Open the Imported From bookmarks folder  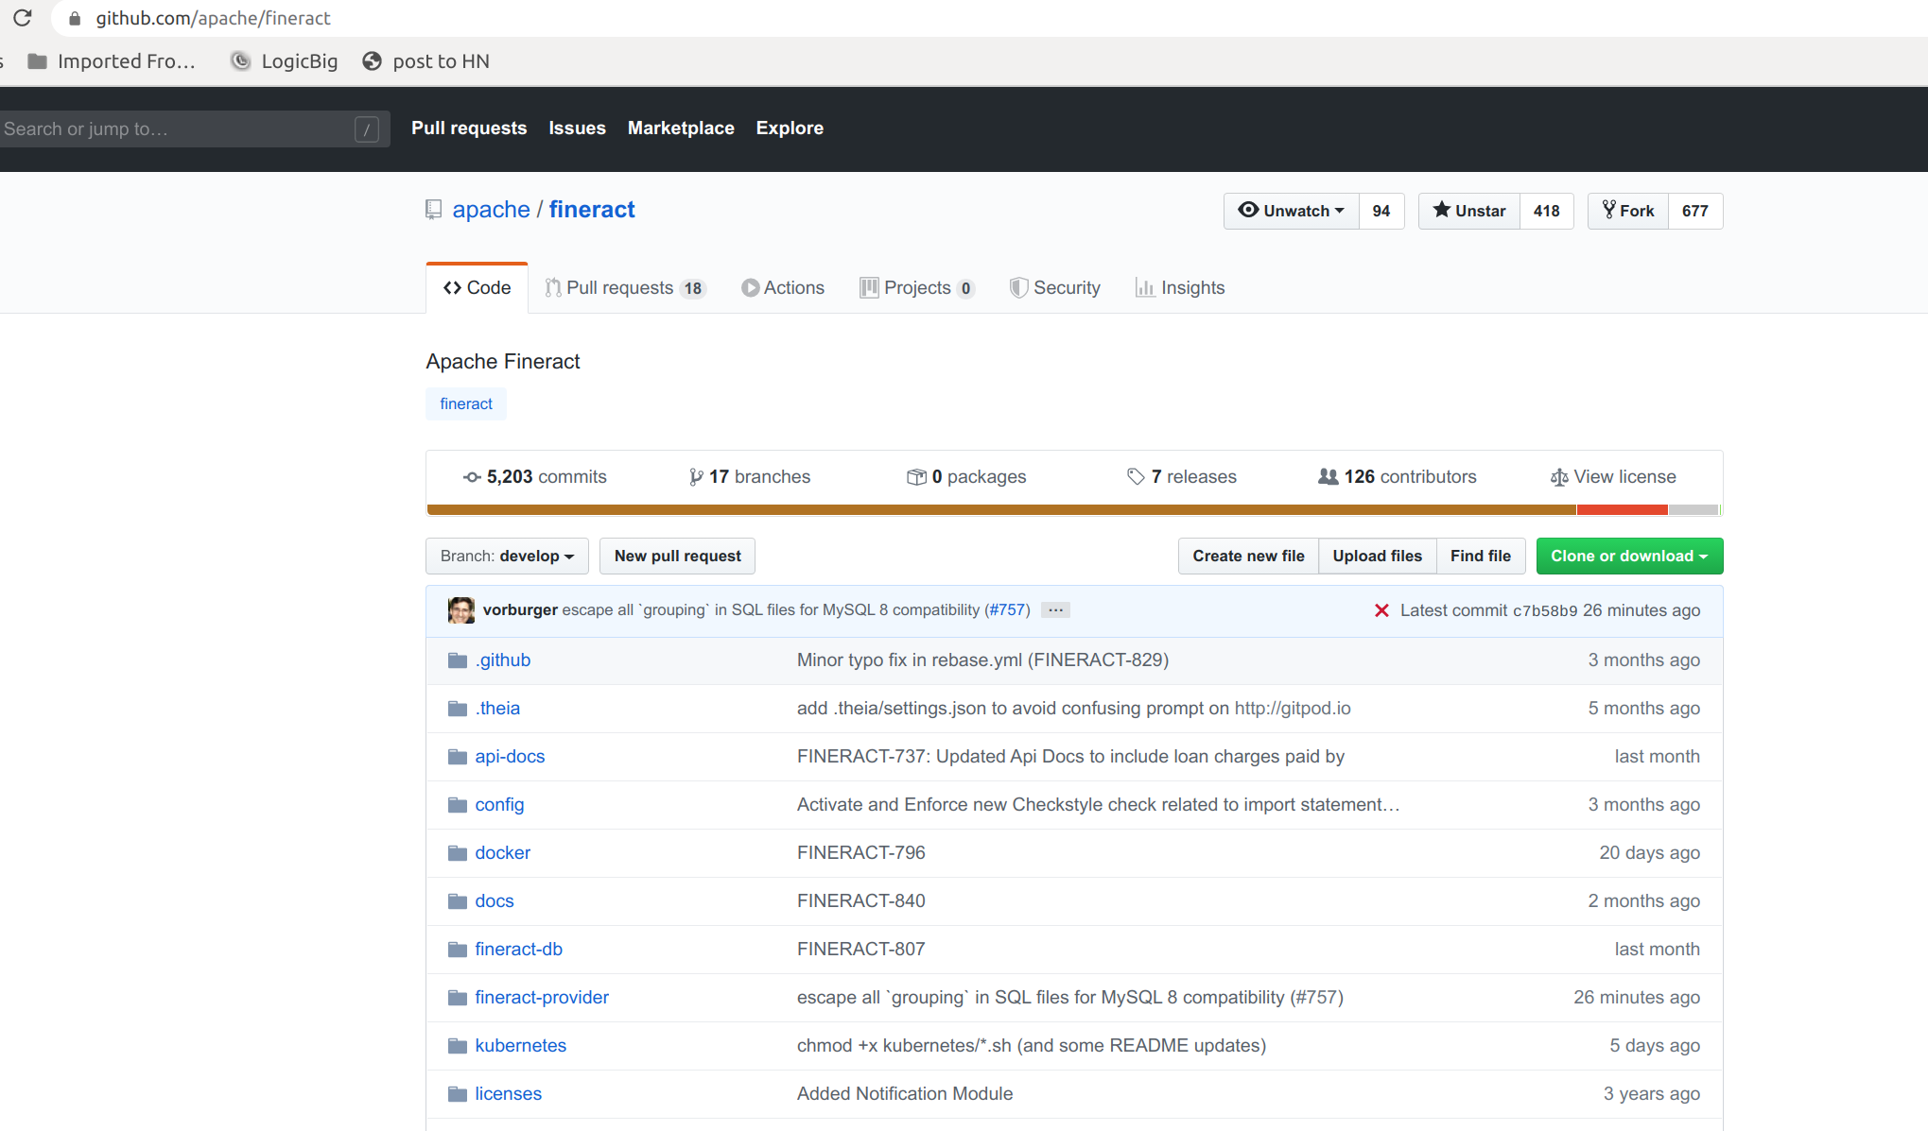click(x=112, y=61)
